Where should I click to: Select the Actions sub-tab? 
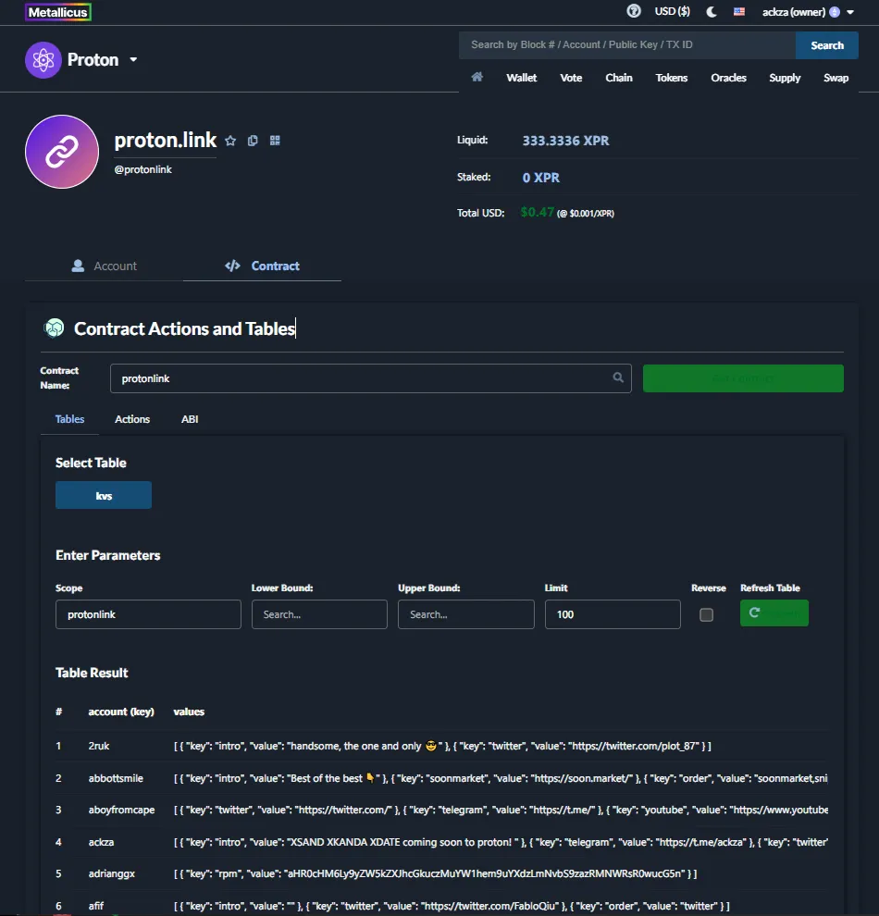click(132, 419)
